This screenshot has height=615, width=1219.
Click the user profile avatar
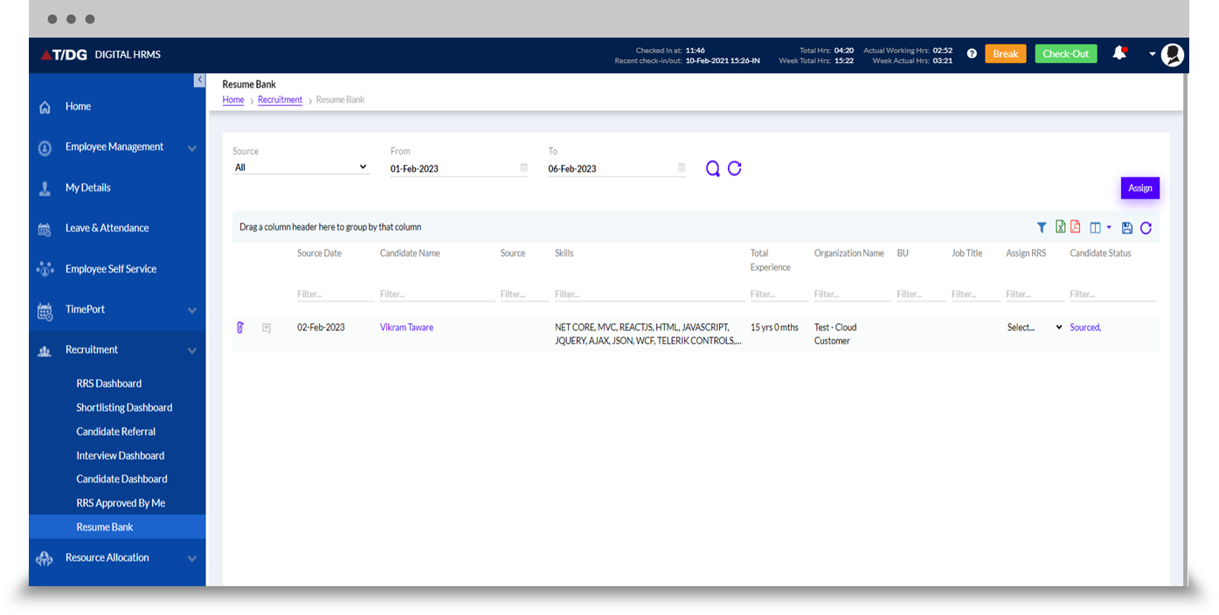pyautogui.click(x=1173, y=55)
